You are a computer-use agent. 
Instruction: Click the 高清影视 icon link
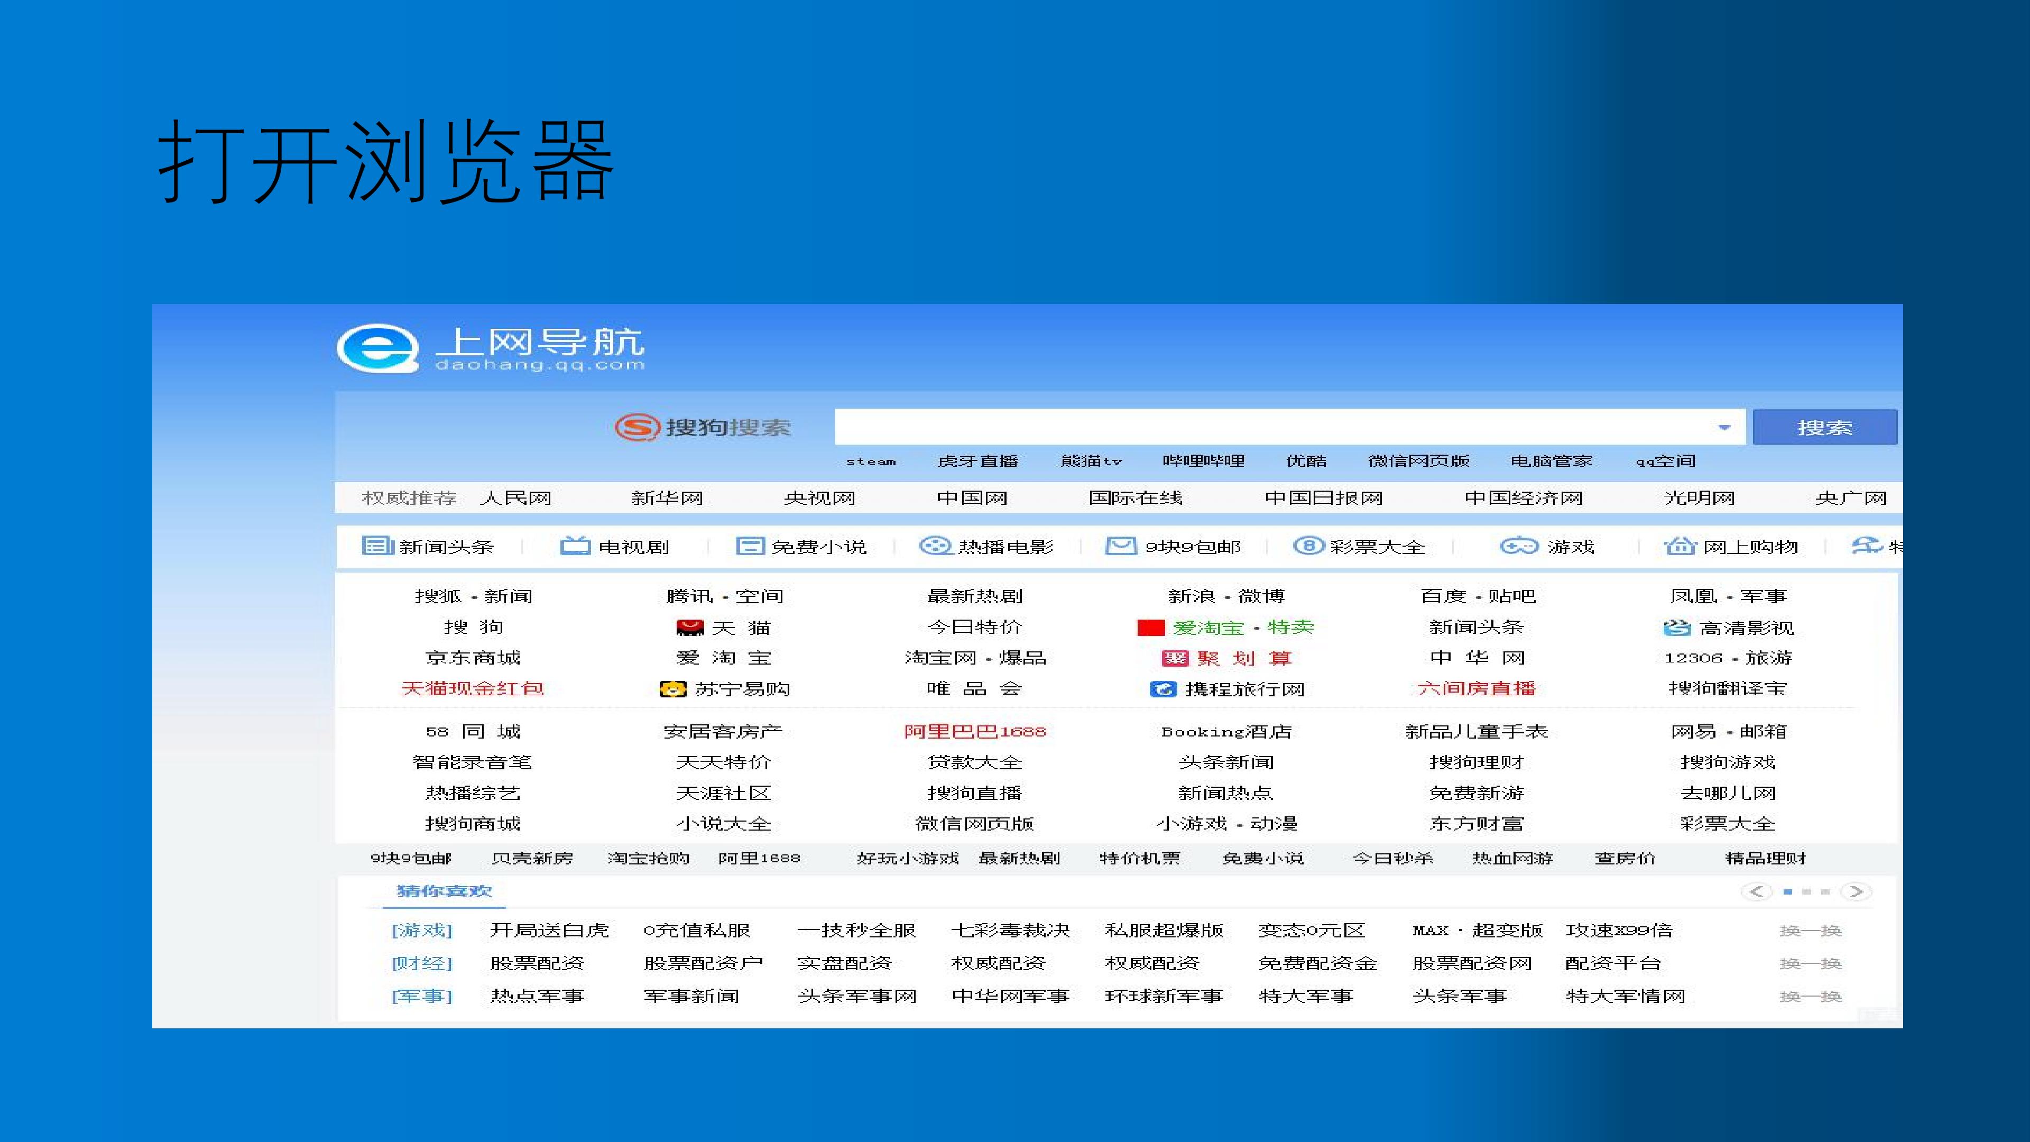pyautogui.click(x=1728, y=628)
